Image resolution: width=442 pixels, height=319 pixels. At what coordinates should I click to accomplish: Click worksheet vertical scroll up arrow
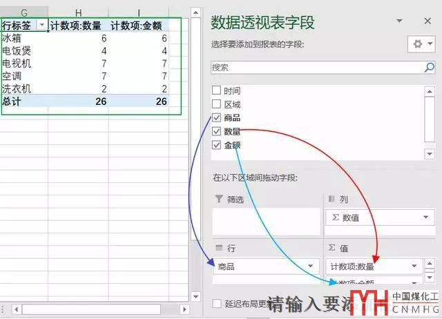(195, 12)
